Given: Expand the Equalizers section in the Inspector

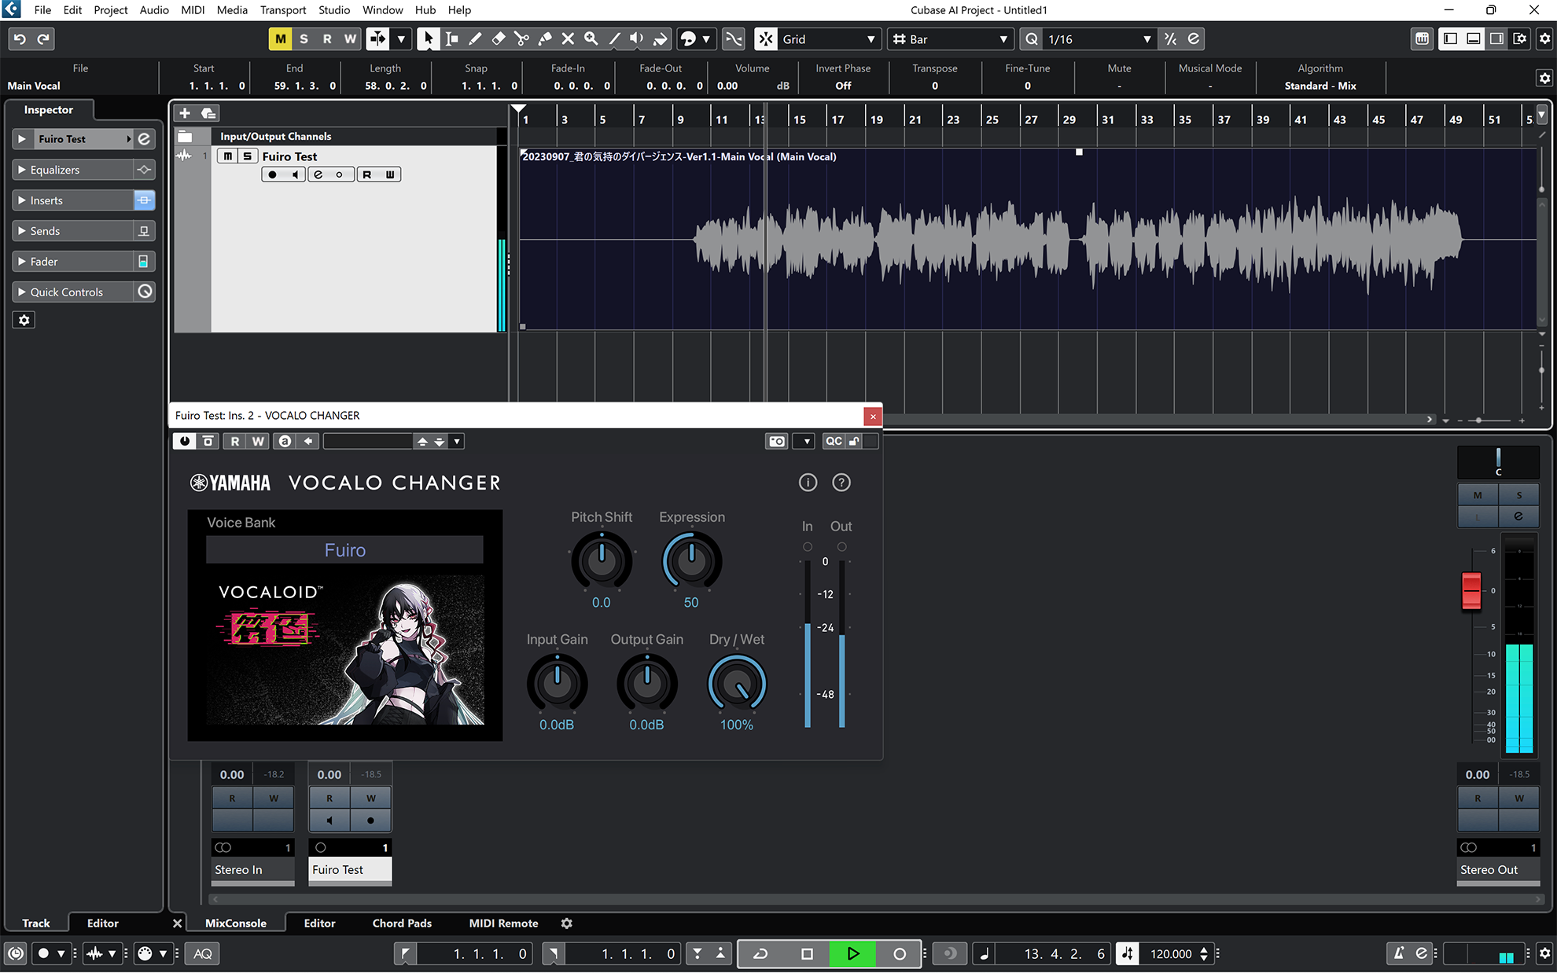Looking at the screenshot, I should tap(55, 169).
